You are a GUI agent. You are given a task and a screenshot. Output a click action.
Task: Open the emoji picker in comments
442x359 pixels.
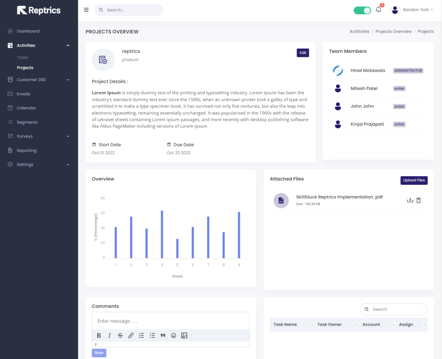(x=173, y=335)
